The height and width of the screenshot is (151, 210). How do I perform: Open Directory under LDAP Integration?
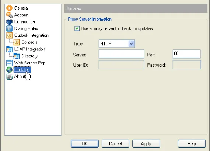pyautogui.click(x=29, y=56)
